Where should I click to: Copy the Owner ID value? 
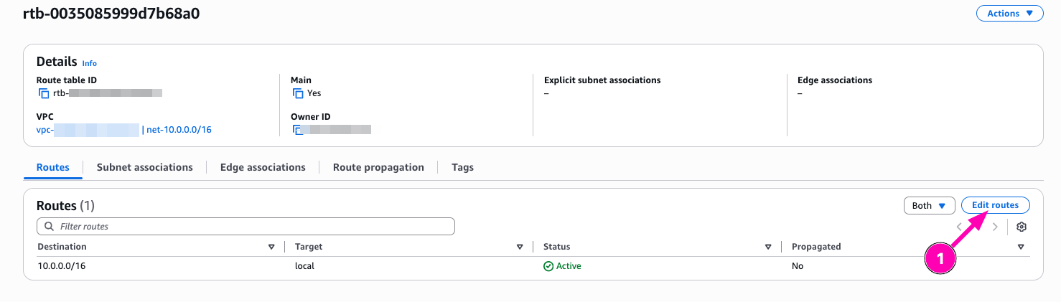point(296,130)
